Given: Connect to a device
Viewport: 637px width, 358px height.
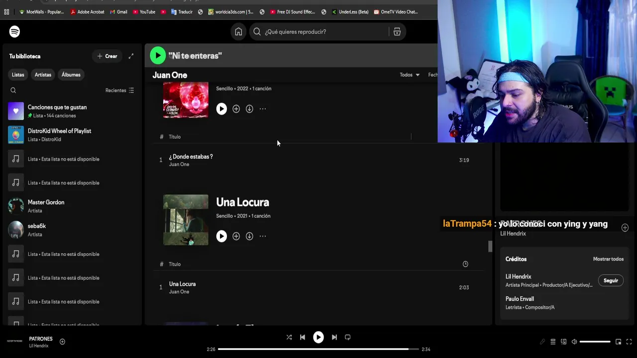Looking at the screenshot, I should click(x=564, y=342).
